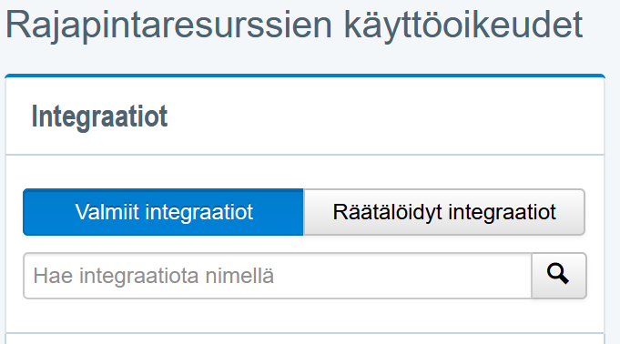Click the magnifying glass search icon
This screenshot has width=620, height=344.
558,275
